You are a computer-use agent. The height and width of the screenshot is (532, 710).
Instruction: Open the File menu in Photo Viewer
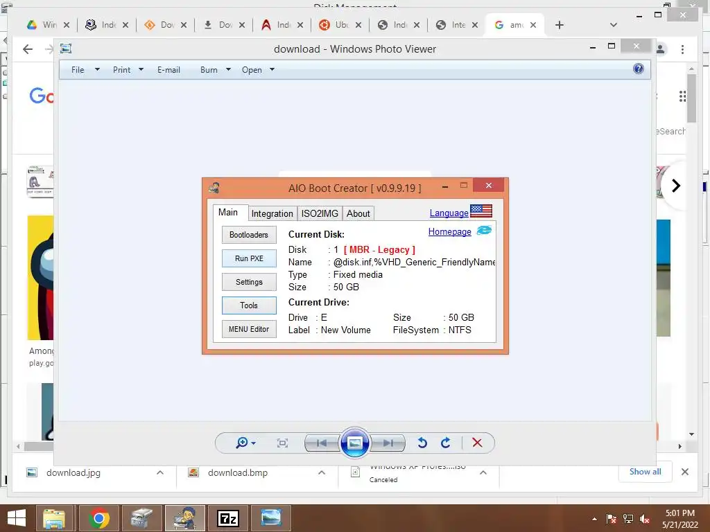pos(78,70)
